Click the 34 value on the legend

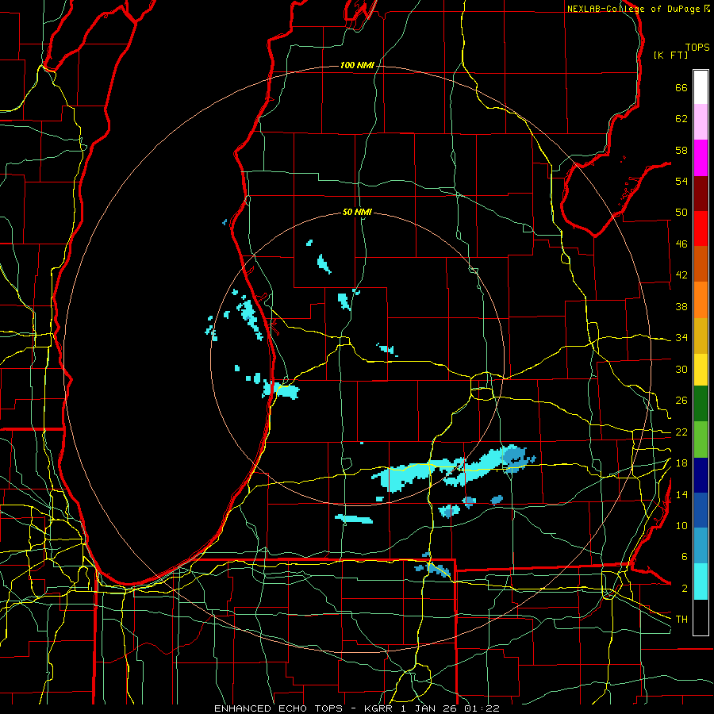tap(681, 338)
